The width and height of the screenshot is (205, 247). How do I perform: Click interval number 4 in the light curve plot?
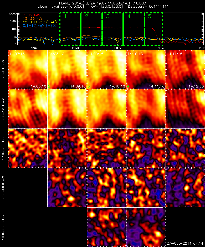point(129,16)
